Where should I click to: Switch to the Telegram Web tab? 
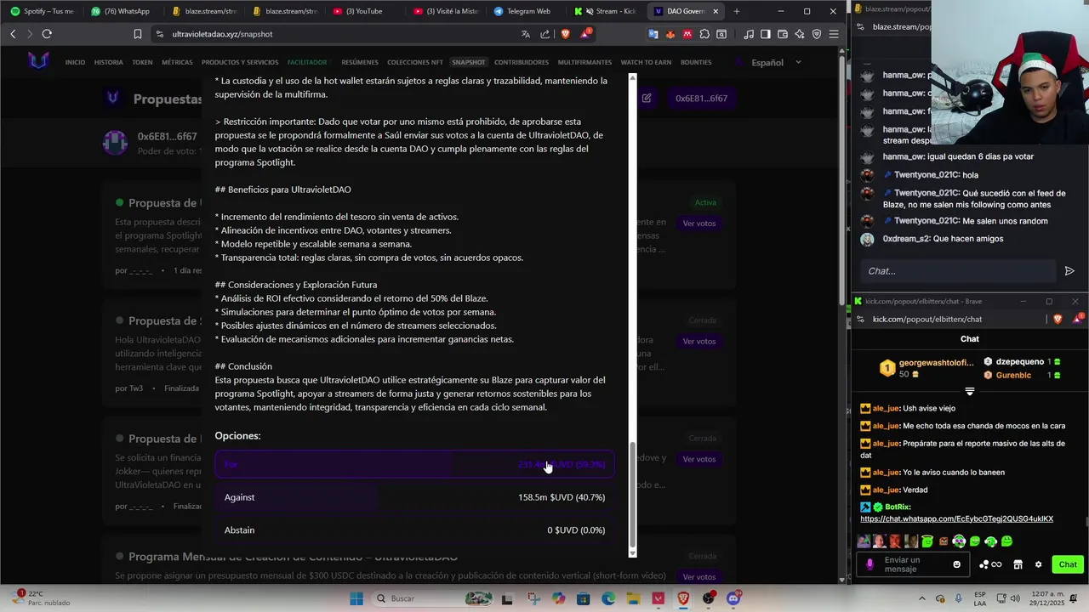(528, 11)
